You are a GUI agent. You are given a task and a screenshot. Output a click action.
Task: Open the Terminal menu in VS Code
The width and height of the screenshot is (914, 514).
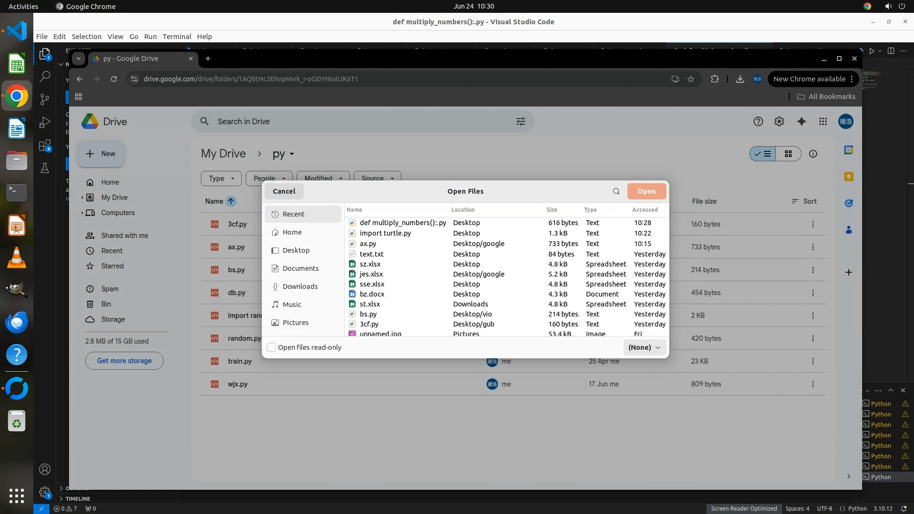[177, 37]
